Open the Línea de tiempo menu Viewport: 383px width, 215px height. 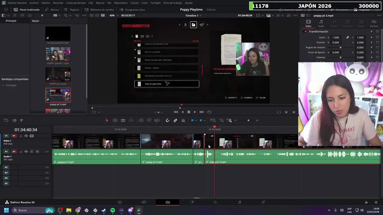click(x=76, y=3)
